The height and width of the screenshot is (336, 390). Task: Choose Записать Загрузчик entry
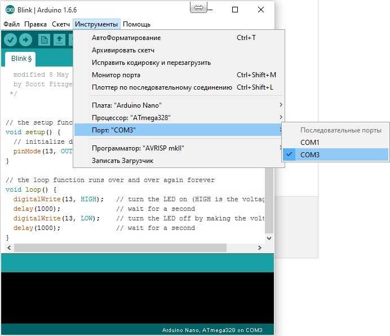click(179, 161)
